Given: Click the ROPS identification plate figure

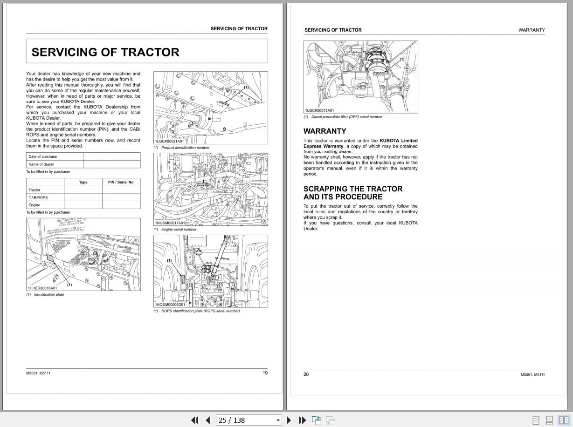Looking at the screenshot, I should click(211, 270).
